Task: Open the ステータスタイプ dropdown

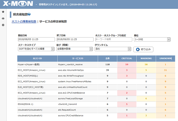Action: click(36, 49)
